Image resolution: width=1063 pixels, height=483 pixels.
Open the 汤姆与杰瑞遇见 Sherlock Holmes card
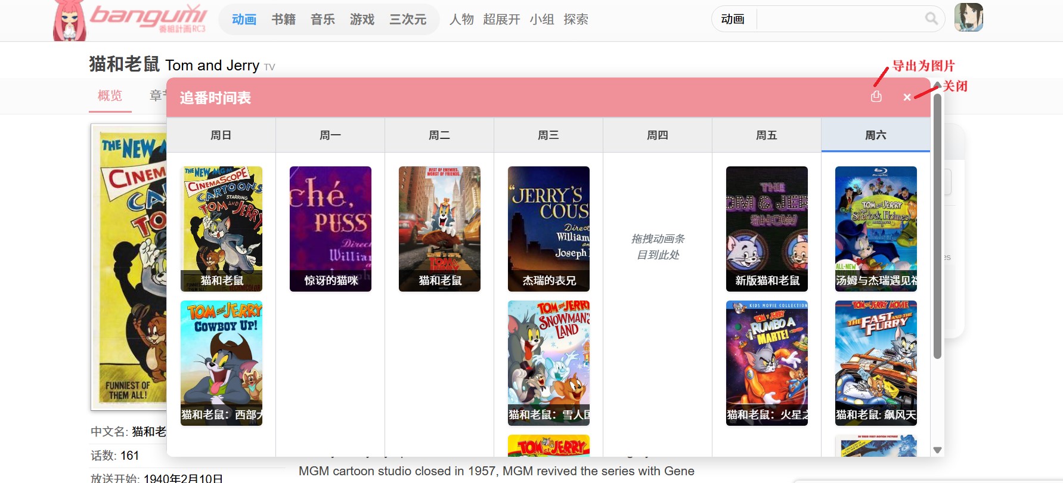pos(876,229)
